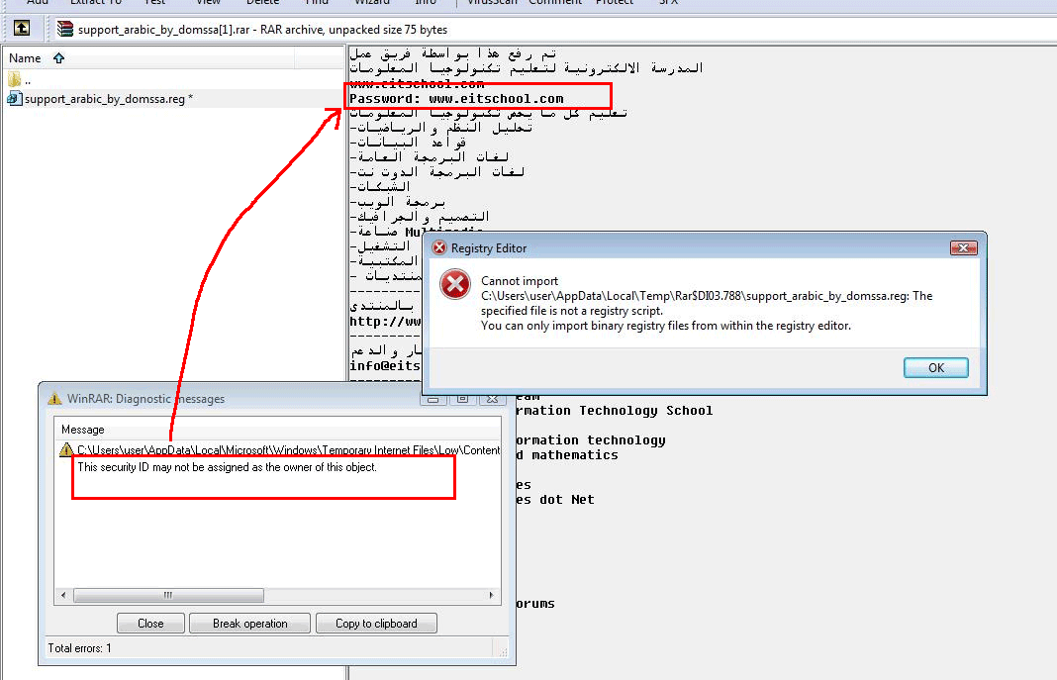The height and width of the screenshot is (680, 1057).
Task: Click the WinRAR Diagnostic messages title warning icon
Action: coord(54,399)
